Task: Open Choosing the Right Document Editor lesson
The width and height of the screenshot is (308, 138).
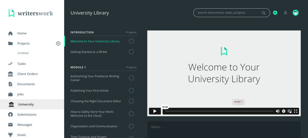Action: tap(96, 101)
